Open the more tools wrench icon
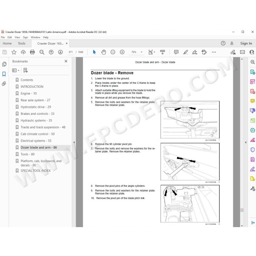256x256 pixels. pos(253,189)
